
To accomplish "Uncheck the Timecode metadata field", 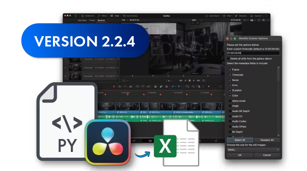I will [230, 75].
